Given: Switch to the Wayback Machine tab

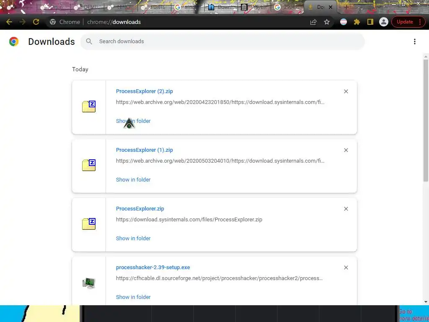Looking at the screenshot, I should click(x=254, y=8).
